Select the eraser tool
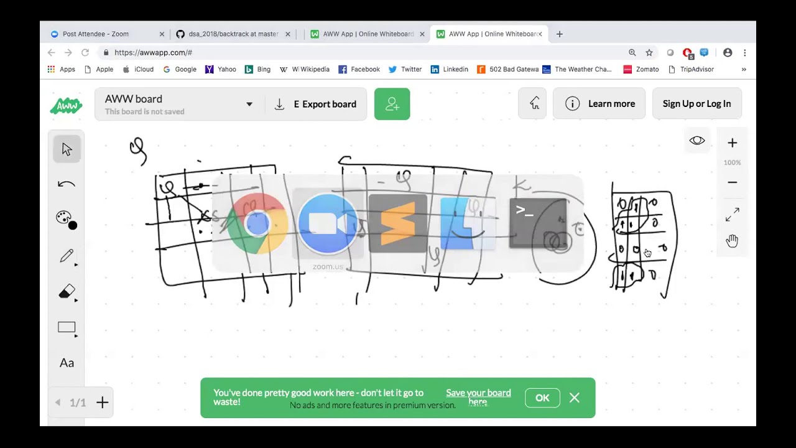 (x=67, y=291)
